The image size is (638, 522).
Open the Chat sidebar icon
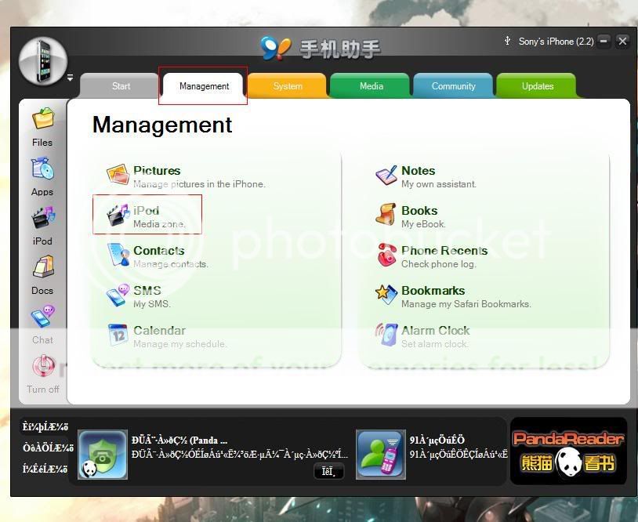tap(43, 316)
